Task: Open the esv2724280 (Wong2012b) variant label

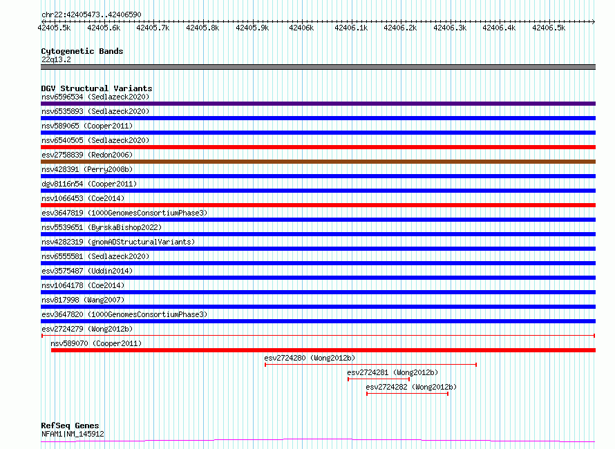Action: (310, 358)
